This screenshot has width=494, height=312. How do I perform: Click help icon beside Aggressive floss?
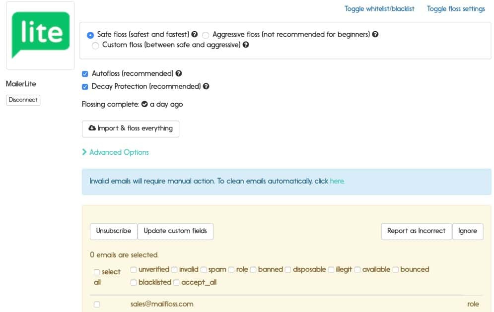[x=375, y=34]
